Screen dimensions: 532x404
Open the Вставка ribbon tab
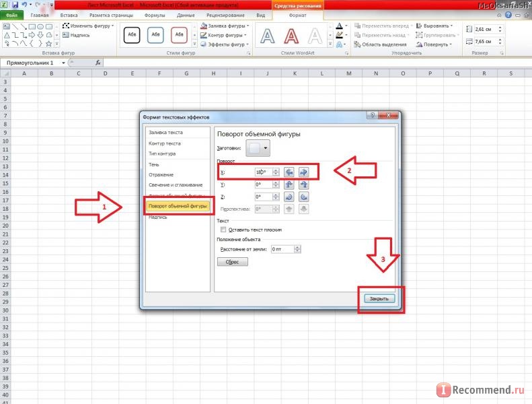tap(68, 14)
